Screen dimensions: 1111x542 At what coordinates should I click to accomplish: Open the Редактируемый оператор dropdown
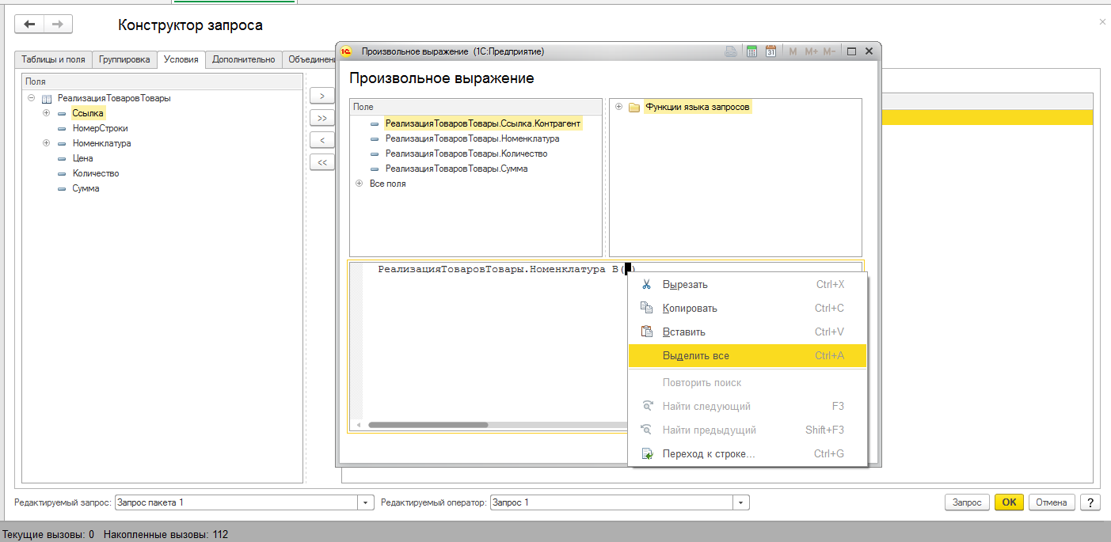(741, 502)
